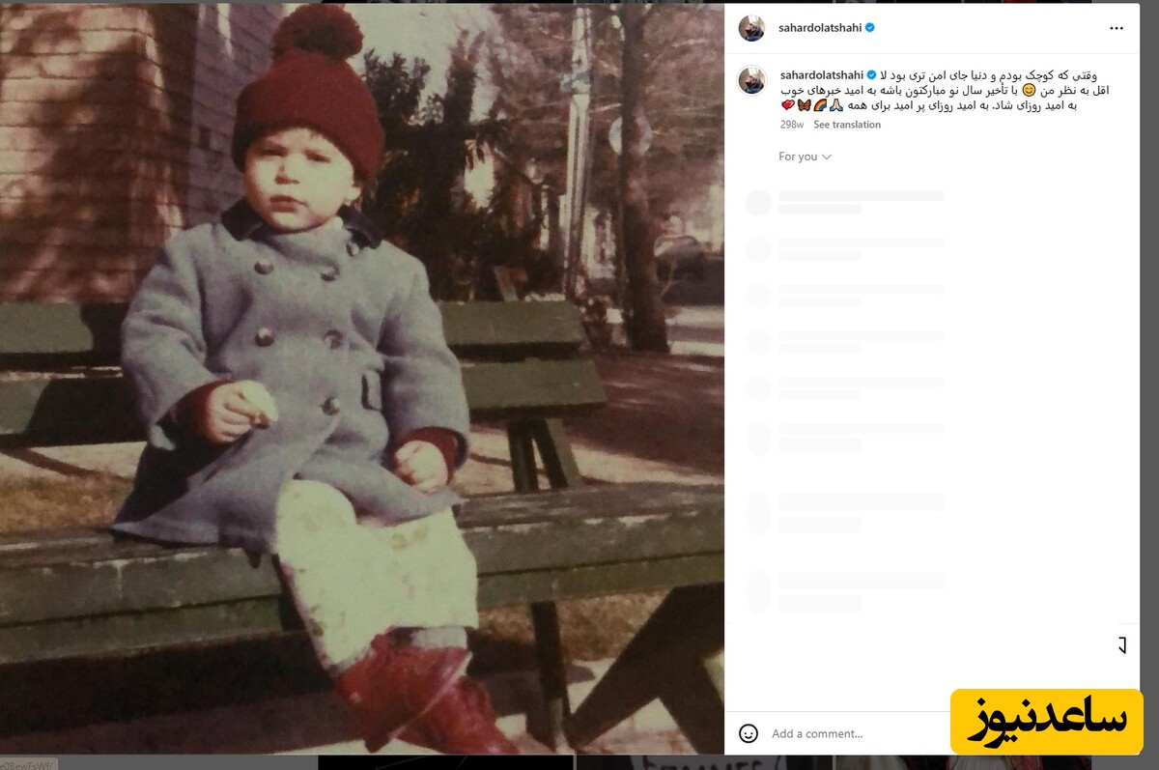Image resolution: width=1159 pixels, height=770 pixels.
Task: Click the avatar beside the caption
Action: click(752, 81)
